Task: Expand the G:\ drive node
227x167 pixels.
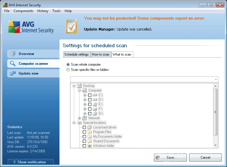Action: coord(85,113)
